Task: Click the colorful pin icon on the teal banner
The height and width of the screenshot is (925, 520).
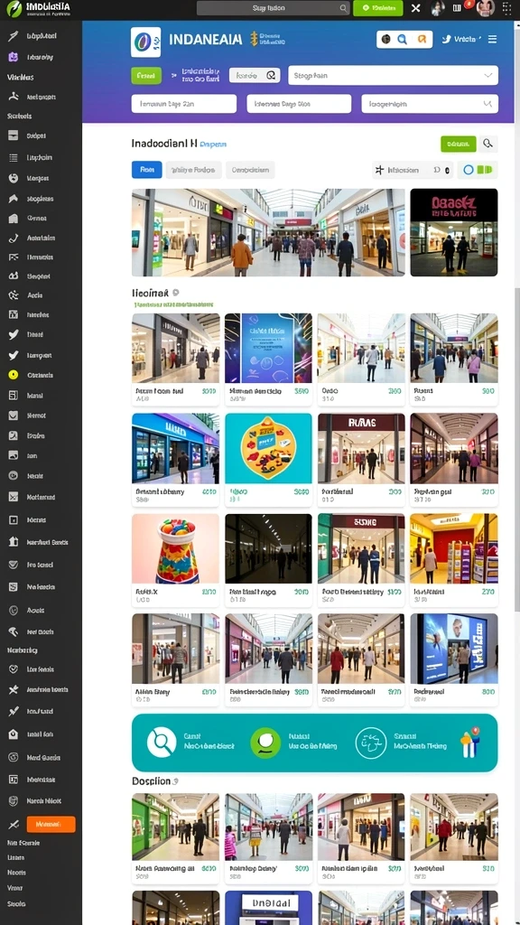Action: (470, 743)
